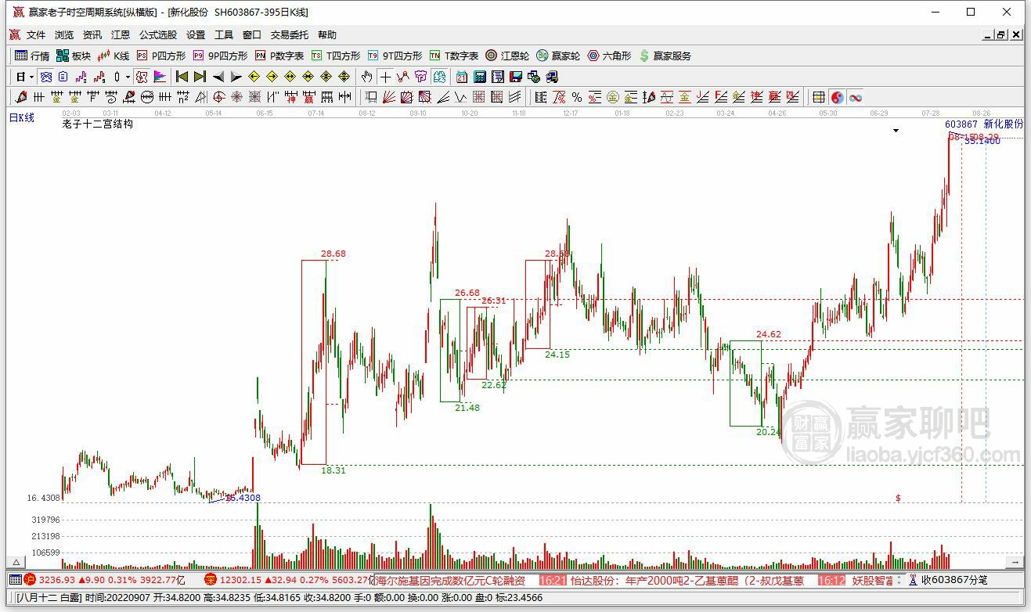The image size is (1031, 612).
Task: Open the 交易委托 menu
Action: (x=290, y=35)
